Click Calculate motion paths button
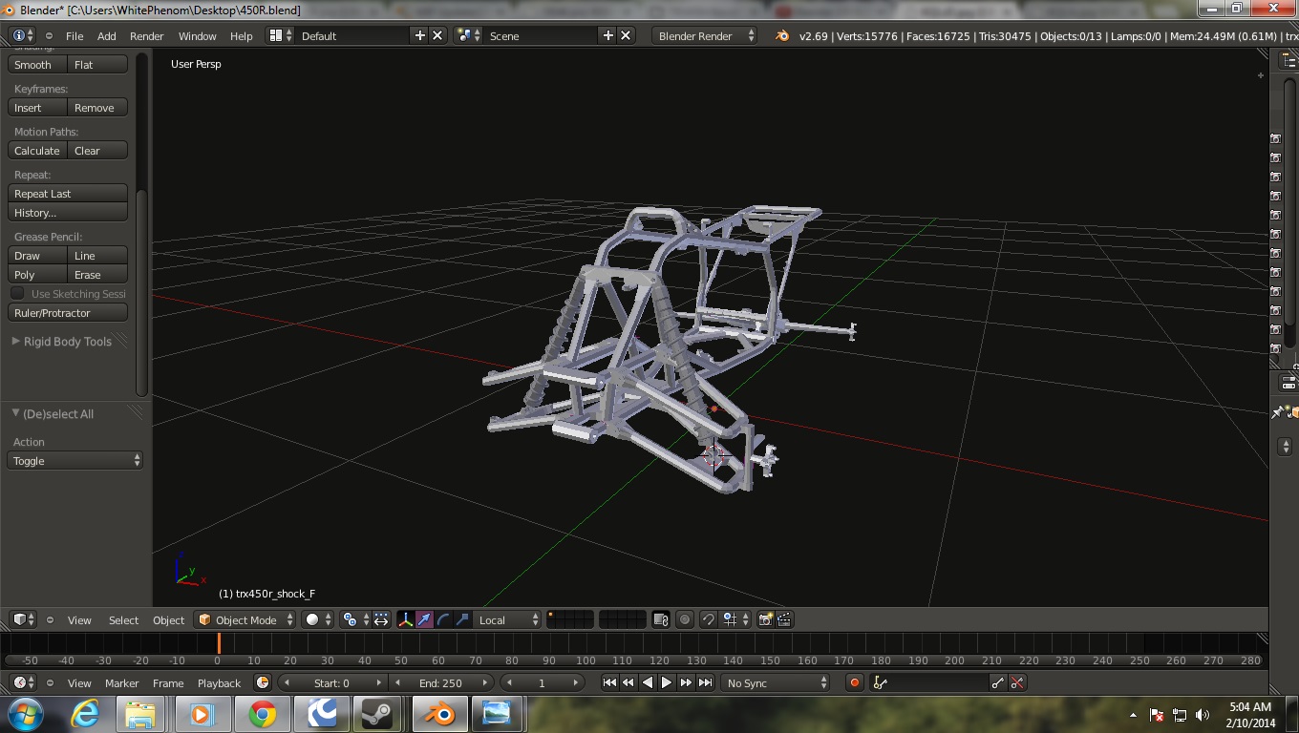Image resolution: width=1299 pixels, height=733 pixels. (38, 150)
